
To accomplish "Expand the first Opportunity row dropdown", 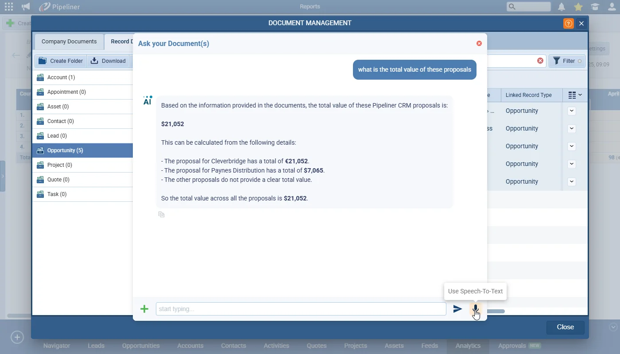I will 572,111.
